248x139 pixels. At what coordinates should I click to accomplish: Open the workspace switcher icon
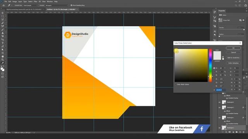pos(240,5)
